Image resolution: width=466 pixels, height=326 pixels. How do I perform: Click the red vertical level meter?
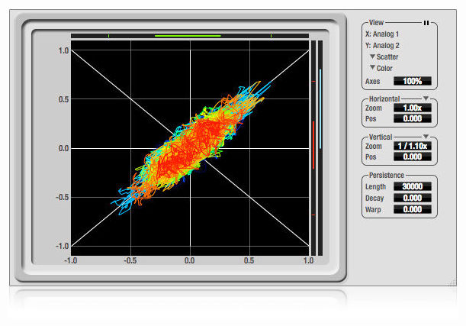pos(313,145)
